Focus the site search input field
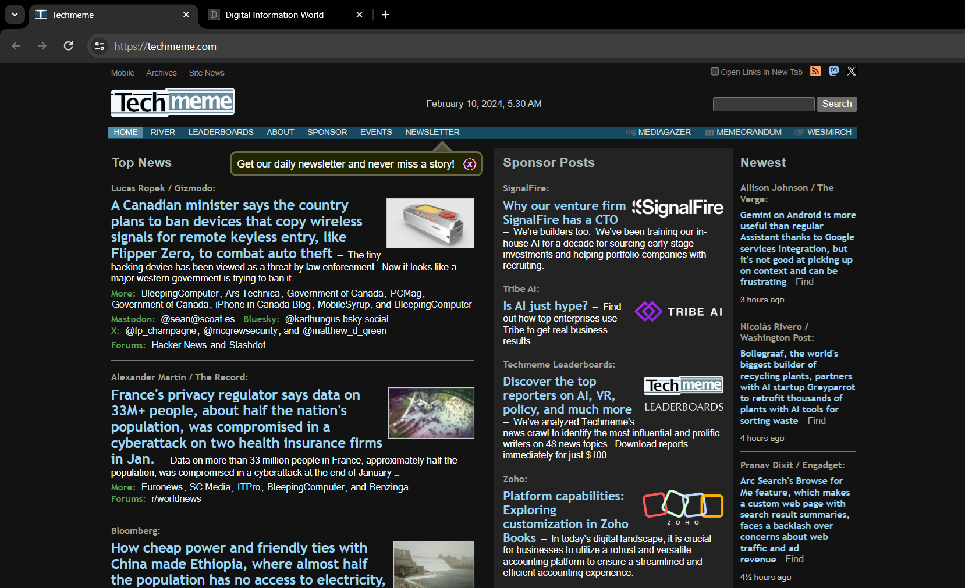This screenshot has width=965, height=588. [764, 104]
